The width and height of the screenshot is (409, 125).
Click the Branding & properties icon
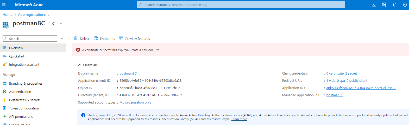click(x=4, y=83)
